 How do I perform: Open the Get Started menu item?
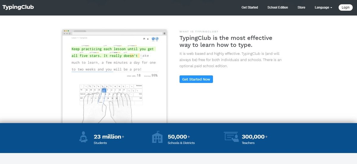(250, 7)
